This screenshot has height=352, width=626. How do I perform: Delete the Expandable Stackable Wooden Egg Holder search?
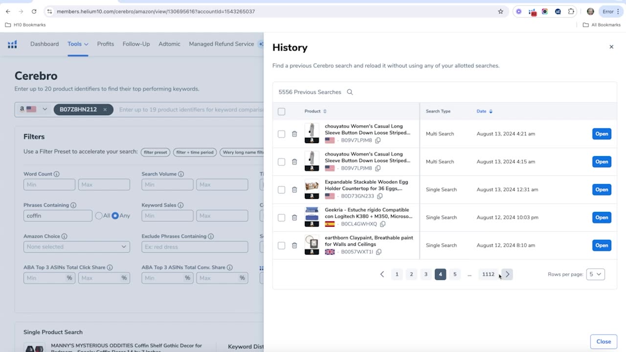point(294,190)
